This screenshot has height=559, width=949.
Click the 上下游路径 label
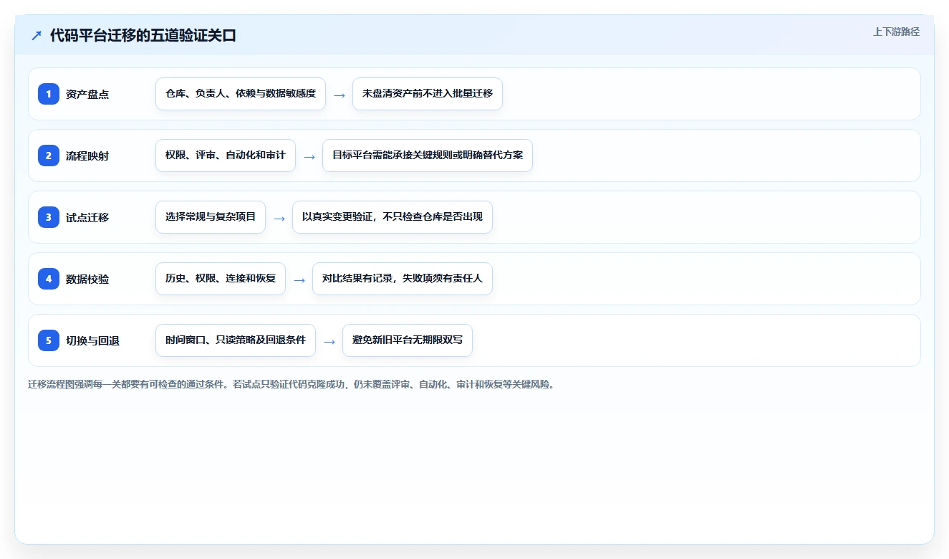(x=896, y=32)
